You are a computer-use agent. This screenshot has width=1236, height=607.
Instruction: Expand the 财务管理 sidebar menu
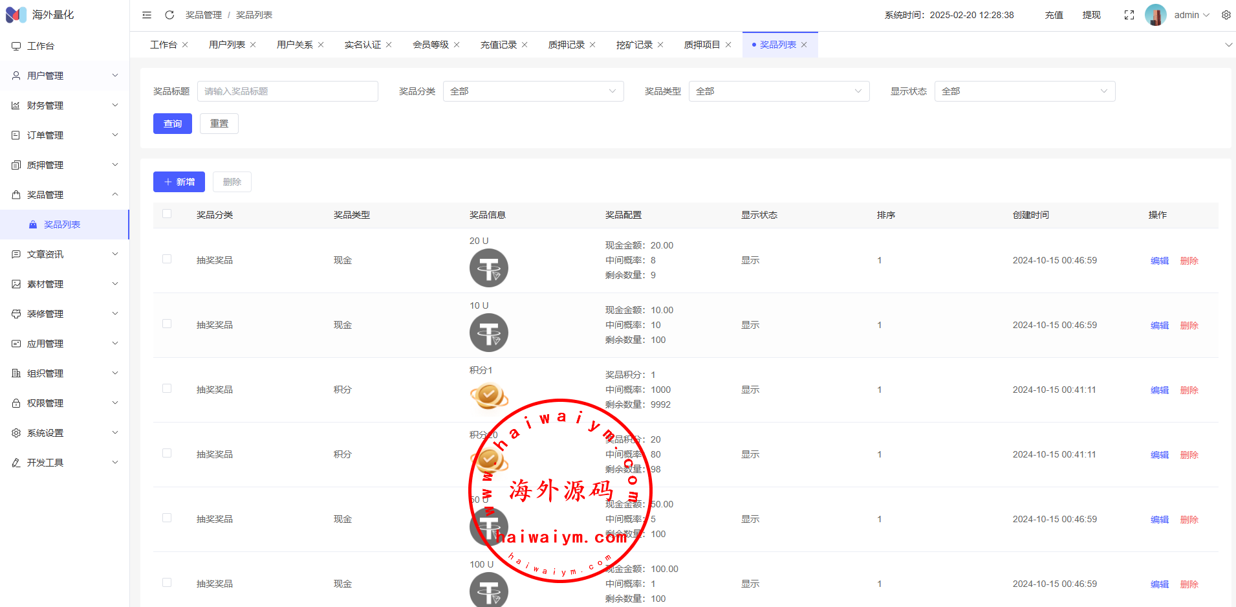click(65, 105)
